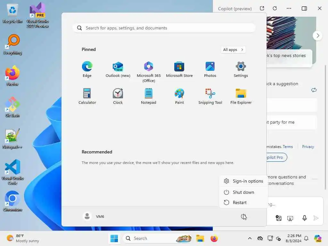This screenshot has height=246, width=328.
Task: Launch Calculator from pinned apps
Action: click(x=87, y=96)
